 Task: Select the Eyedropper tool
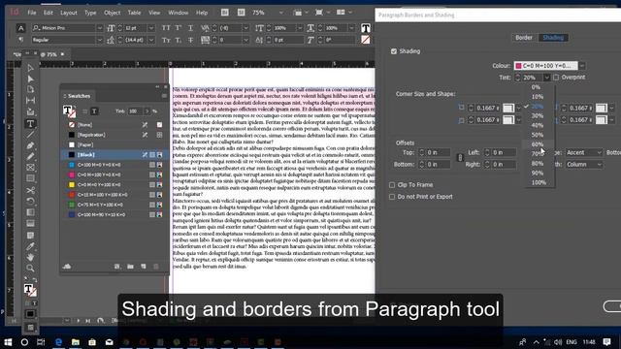point(30,246)
